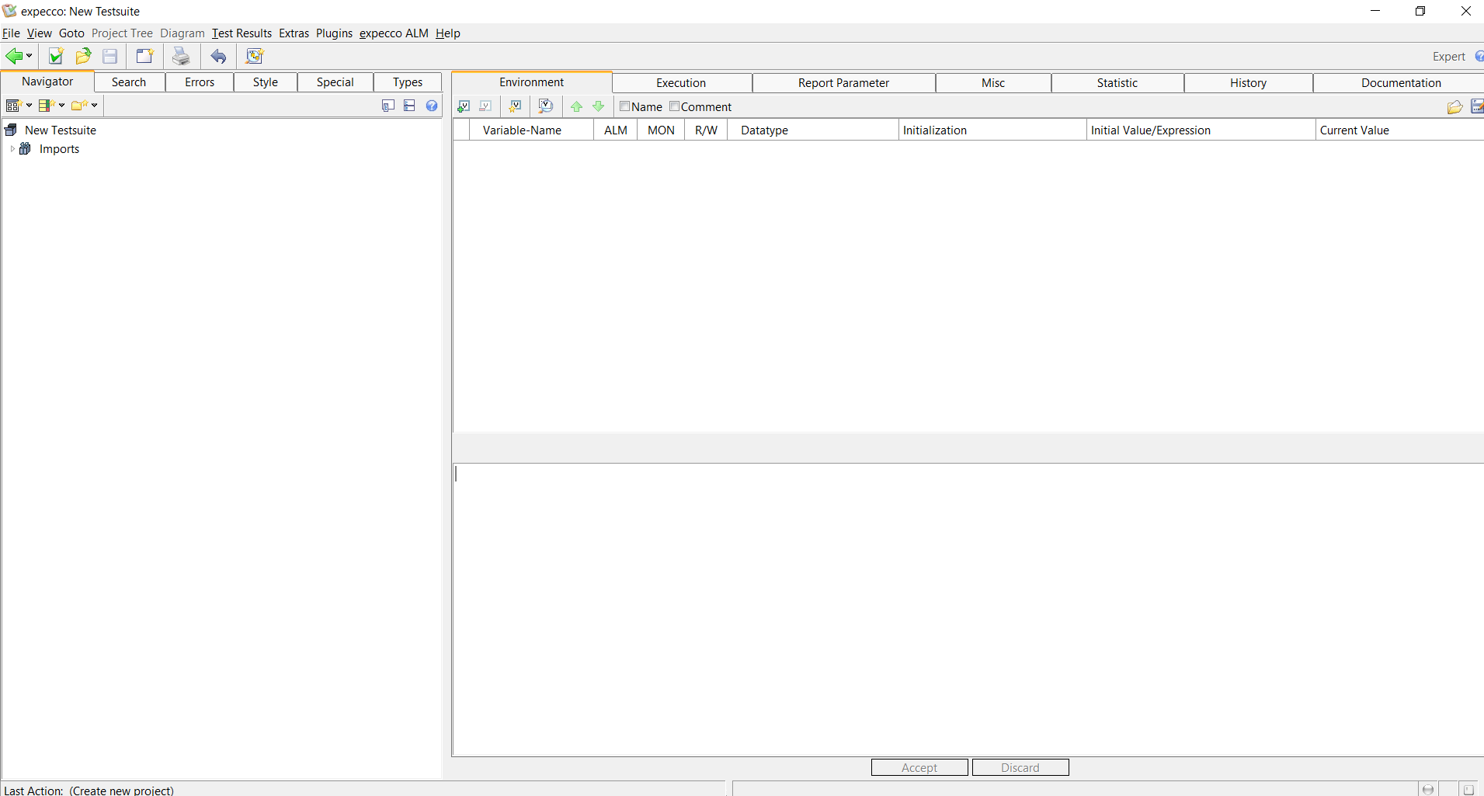Switch to the Navigator tab
Viewport: 1484px width, 796px height.
(47, 82)
